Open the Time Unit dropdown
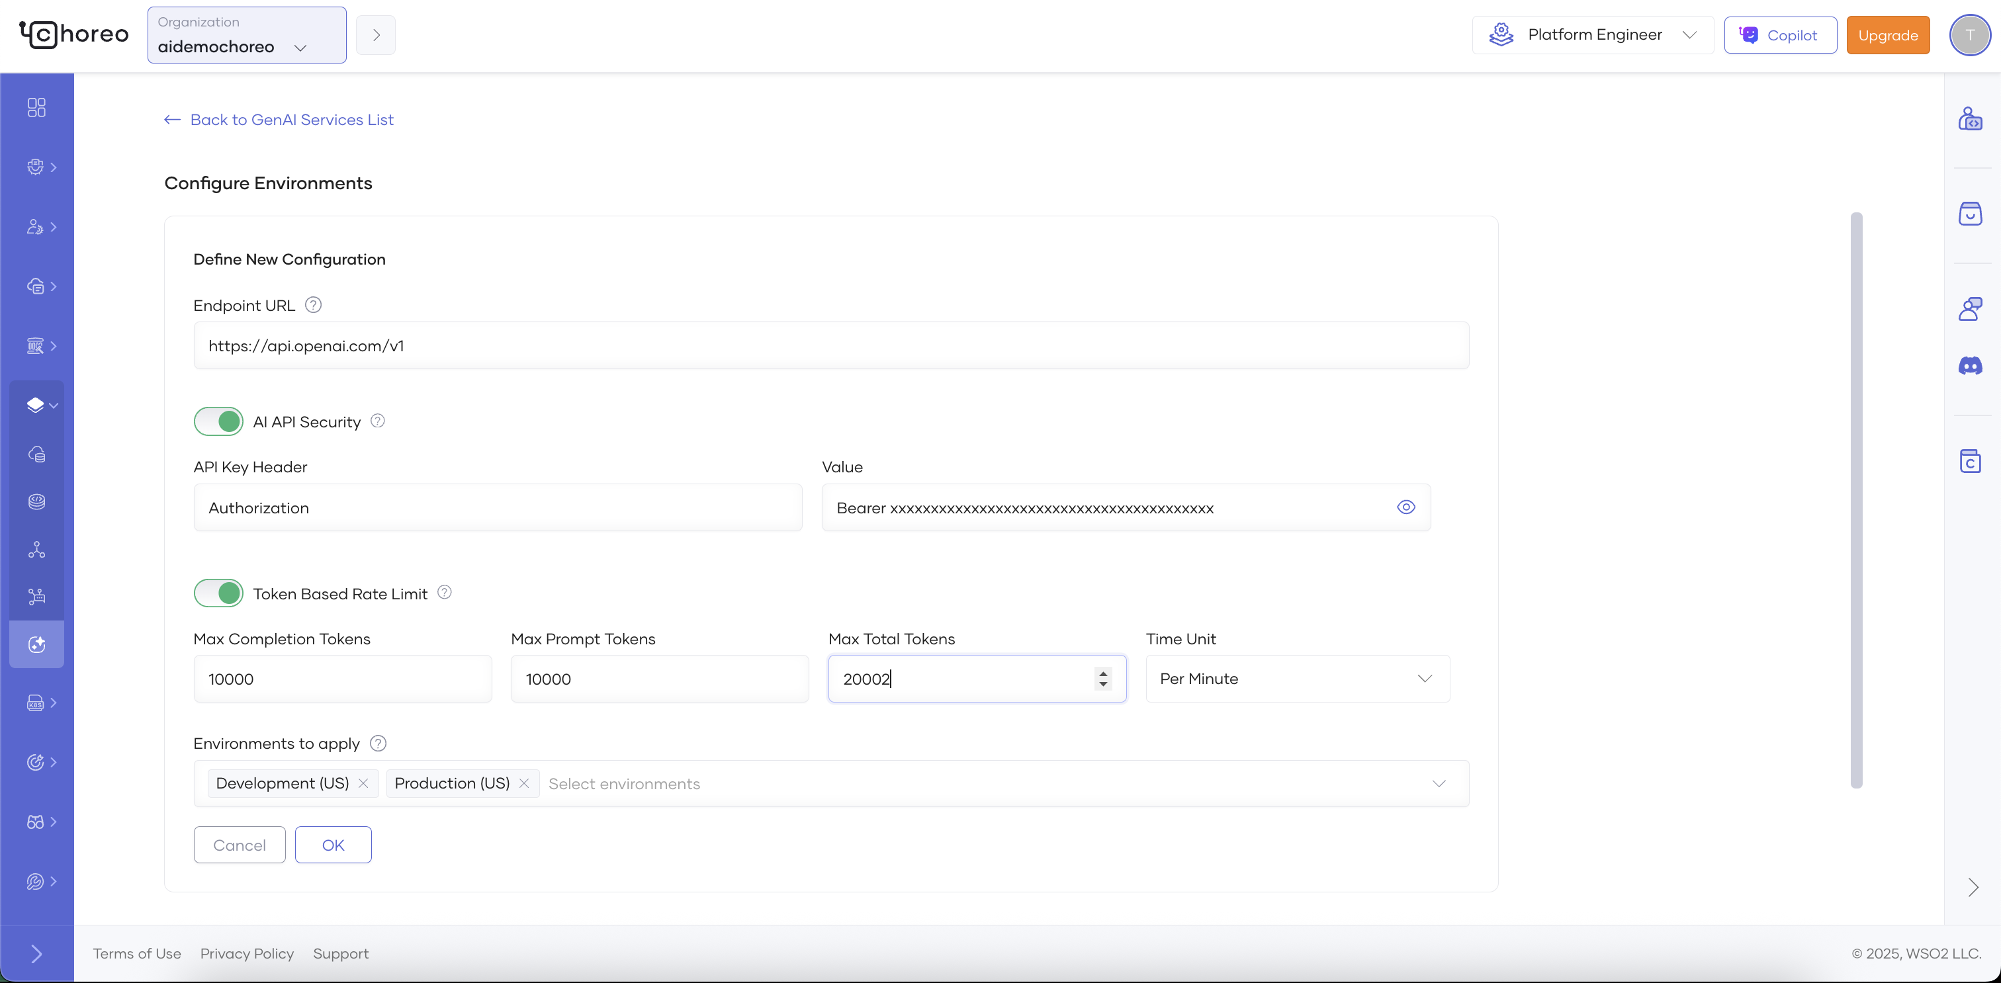This screenshot has width=2001, height=983. pos(1297,679)
